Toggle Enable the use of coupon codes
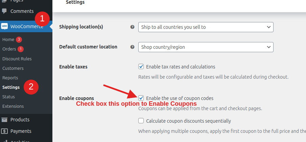The width and height of the screenshot is (306, 142). coord(141,98)
